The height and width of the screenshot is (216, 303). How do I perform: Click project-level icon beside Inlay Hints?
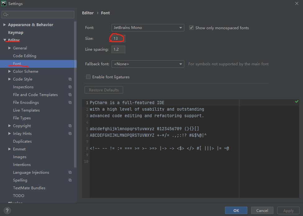pos(70,134)
